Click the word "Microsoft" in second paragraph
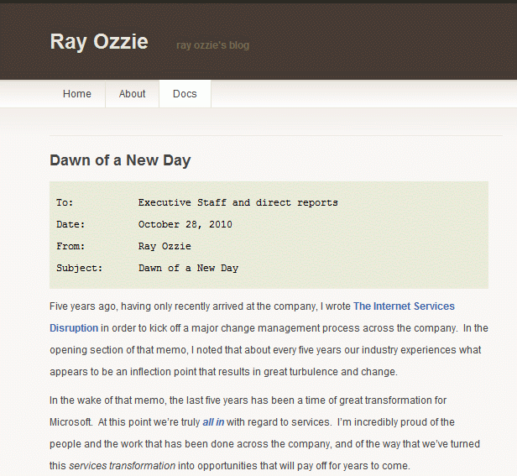 click(70, 422)
